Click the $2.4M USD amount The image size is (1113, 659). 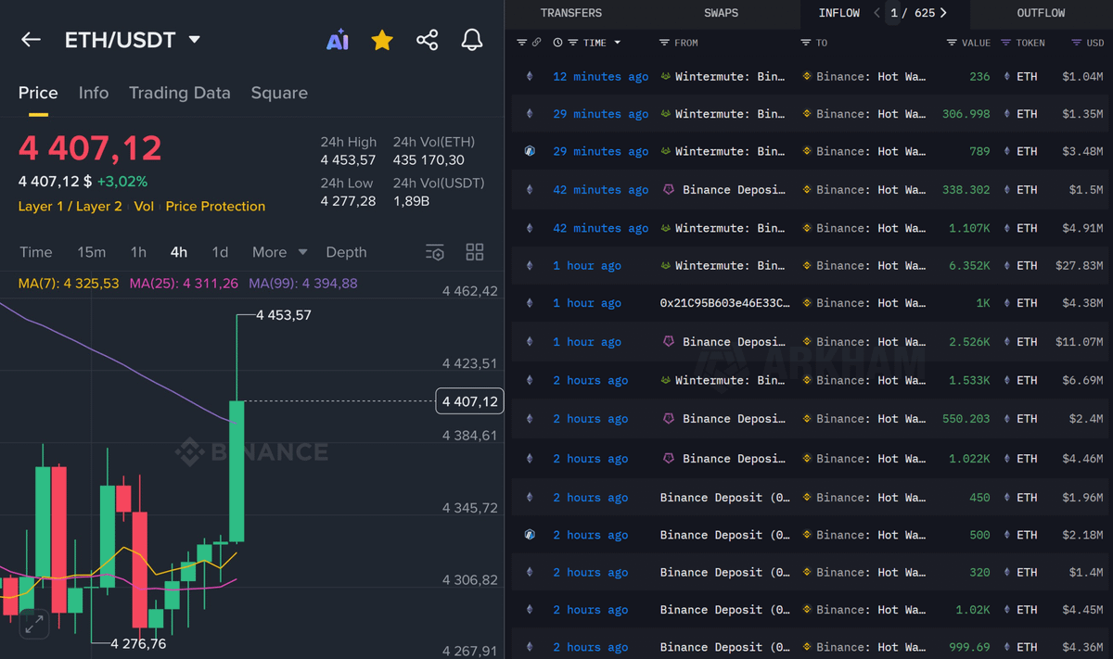click(1086, 419)
